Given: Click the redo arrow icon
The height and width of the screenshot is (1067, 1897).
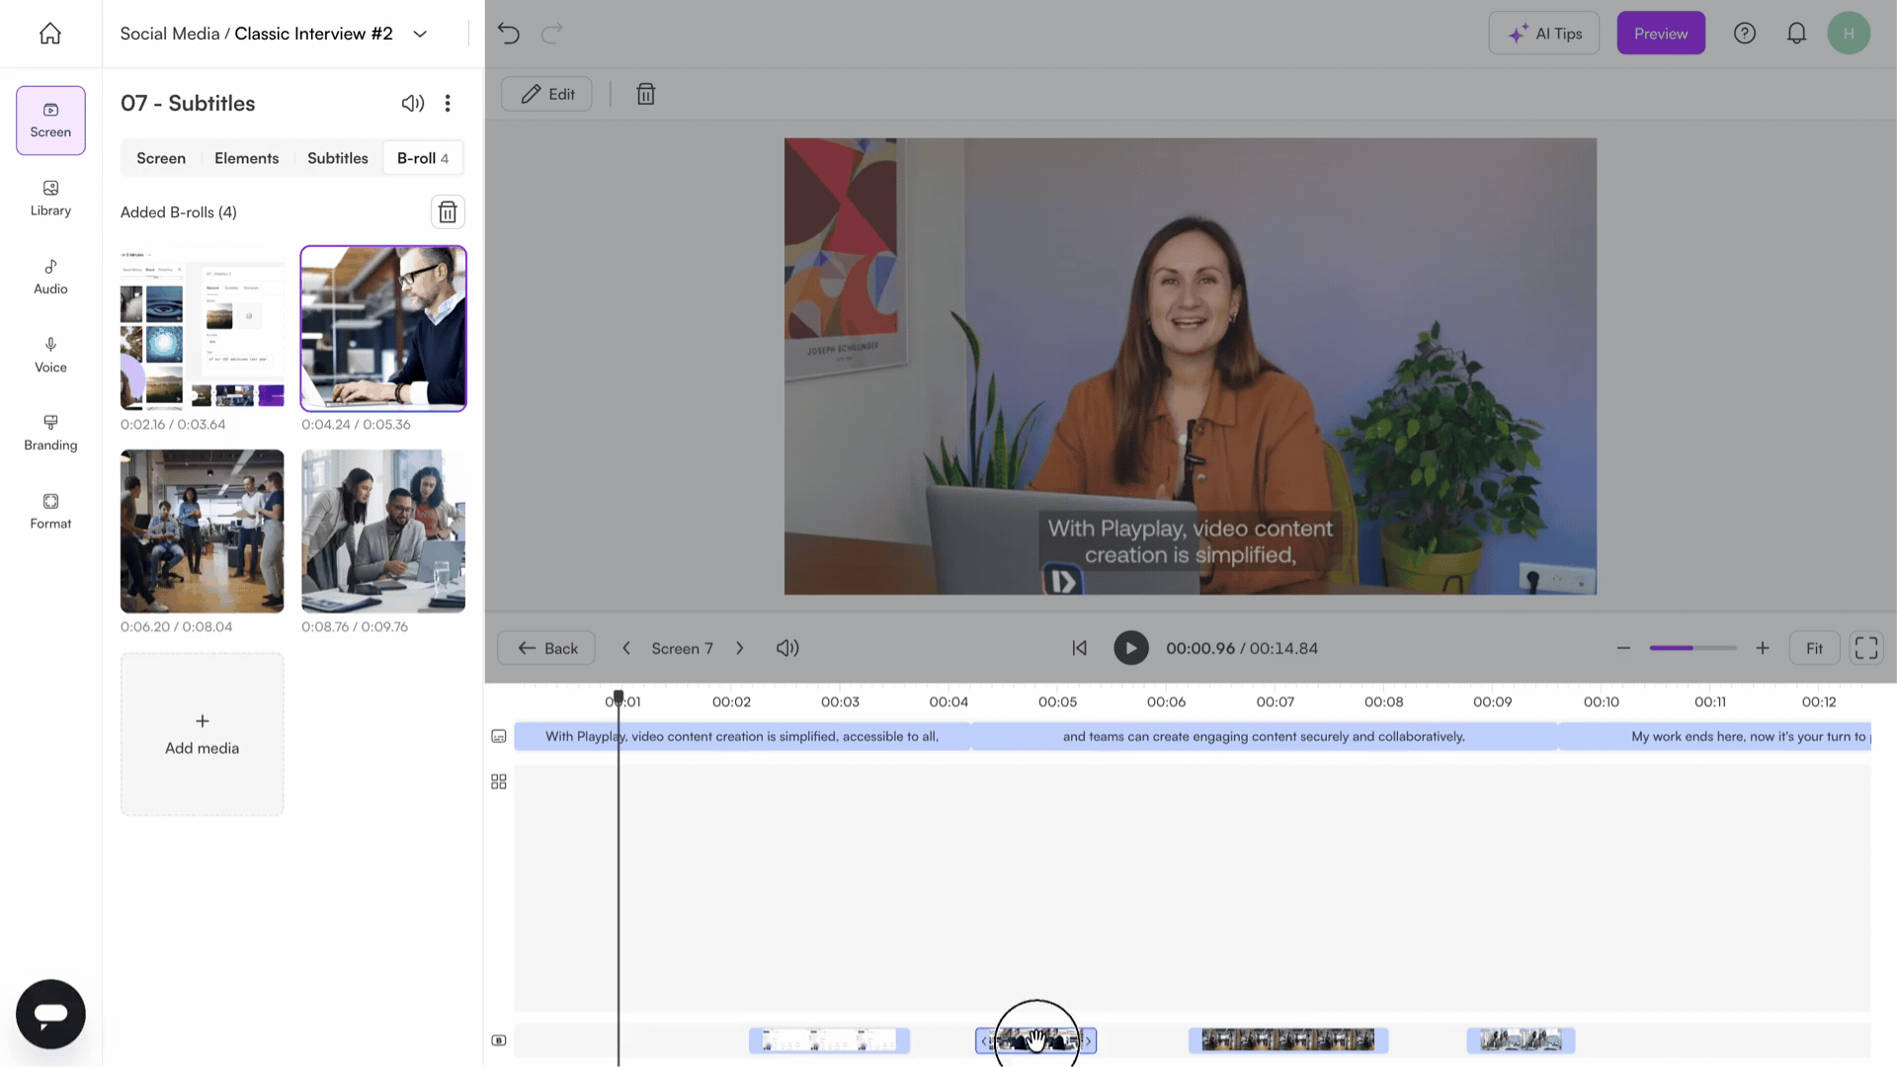Looking at the screenshot, I should pyautogui.click(x=552, y=34).
